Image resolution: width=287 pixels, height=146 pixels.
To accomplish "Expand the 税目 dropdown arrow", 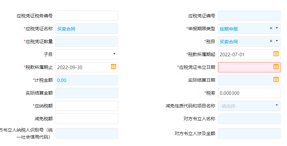I will pyautogui.click(x=277, y=41).
